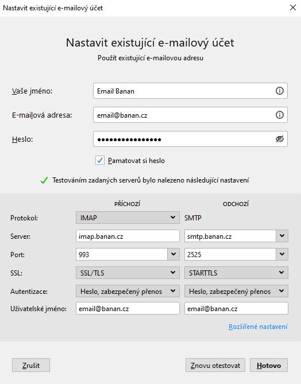The width and height of the screenshot is (301, 384).
Task: Click info icon in Vaše jméno field
Action: click(279, 91)
